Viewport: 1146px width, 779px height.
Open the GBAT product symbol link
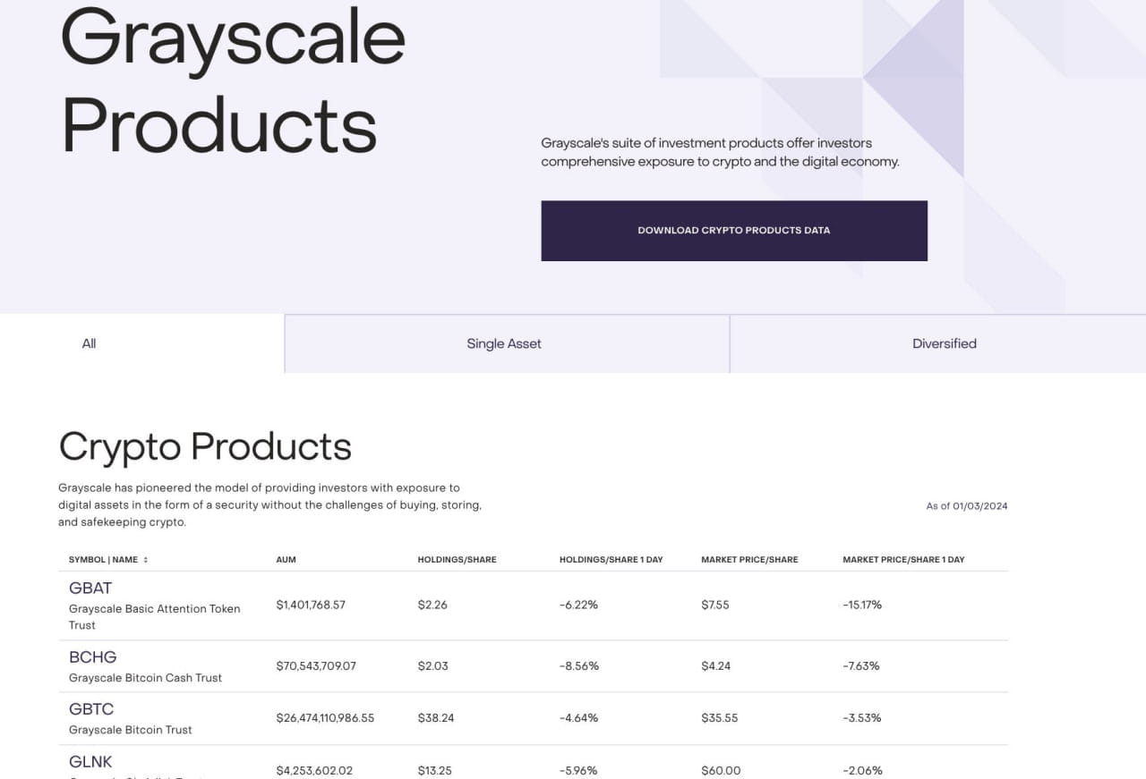[x=90, y=588]
